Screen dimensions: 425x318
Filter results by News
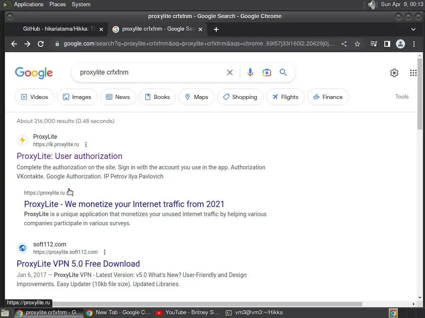pyautogui.click(x=118, y=97)
